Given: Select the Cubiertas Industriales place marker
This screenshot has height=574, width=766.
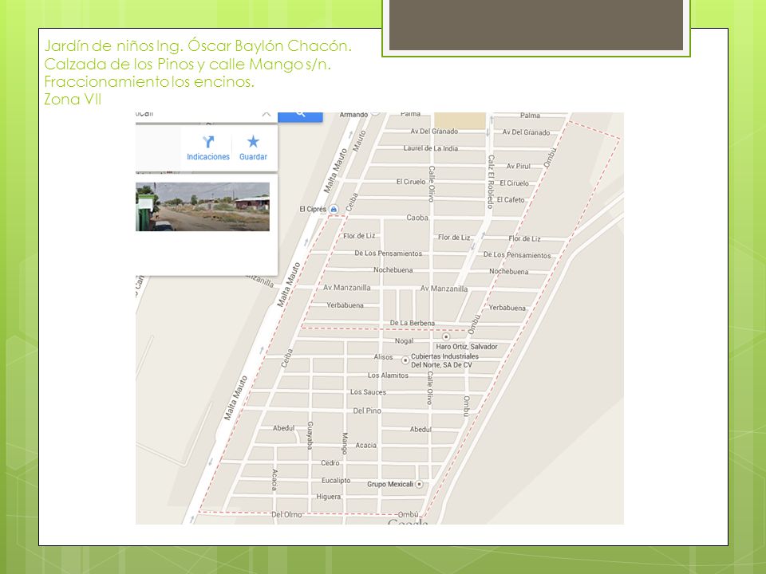Looking at the screenshot, I should point(405,360).
